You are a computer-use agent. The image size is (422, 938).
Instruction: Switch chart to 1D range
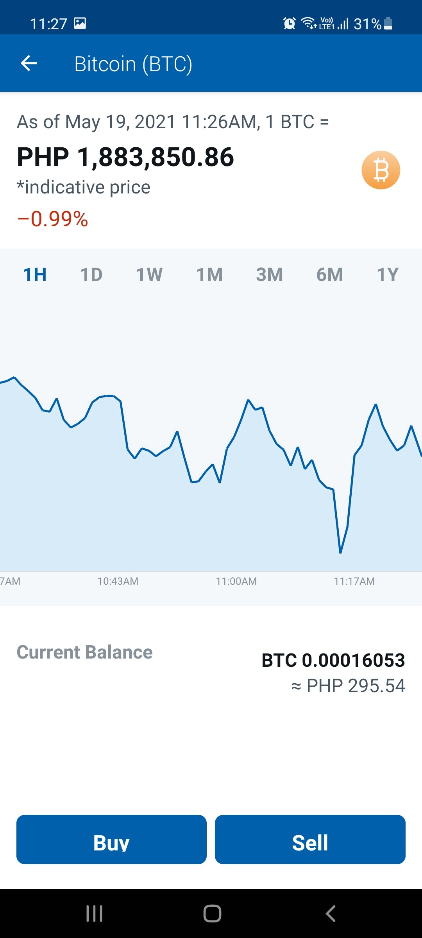click(91, 274)
